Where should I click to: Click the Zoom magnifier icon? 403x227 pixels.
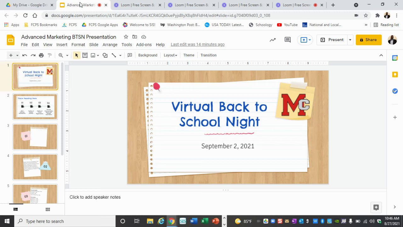pyautogui.click(x=61, y=55)
